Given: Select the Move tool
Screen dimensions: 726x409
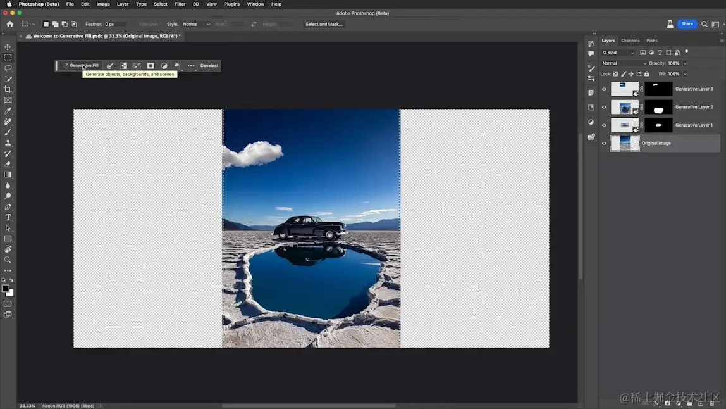Looking at the screenshot, I should coord(8,47).
